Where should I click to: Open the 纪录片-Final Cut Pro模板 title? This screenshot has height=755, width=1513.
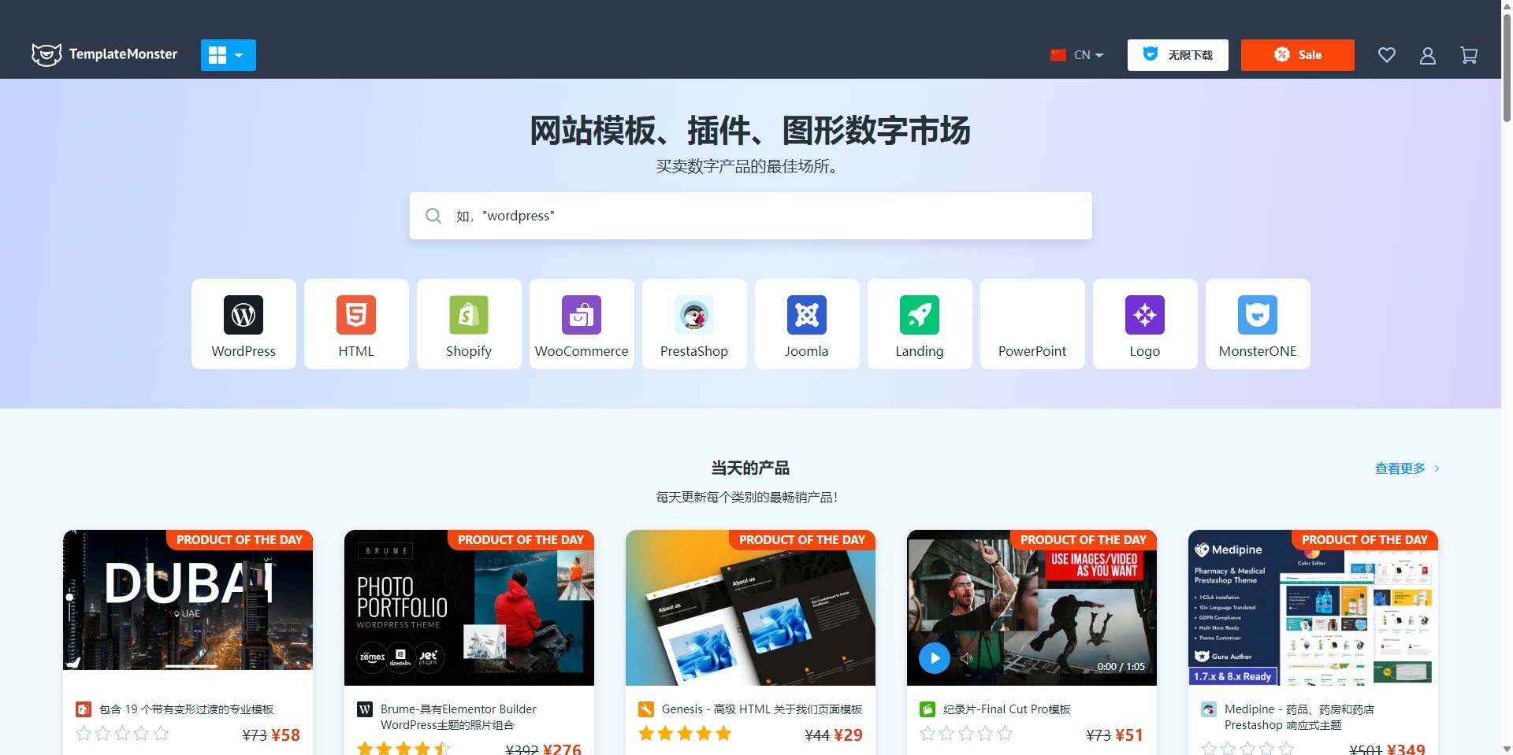pyautogui.click(x=1006, y=709)
